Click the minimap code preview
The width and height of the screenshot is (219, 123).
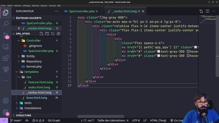208,19
